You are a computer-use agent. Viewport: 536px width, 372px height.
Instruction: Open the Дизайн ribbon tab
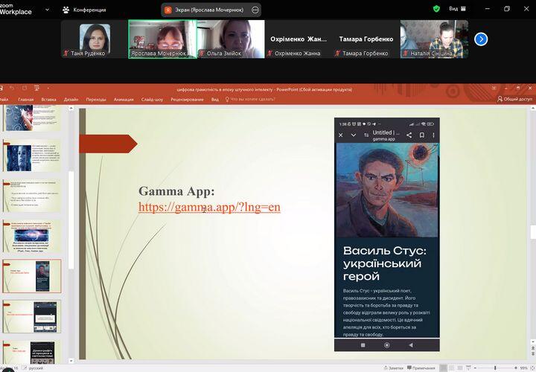[71, 100]
